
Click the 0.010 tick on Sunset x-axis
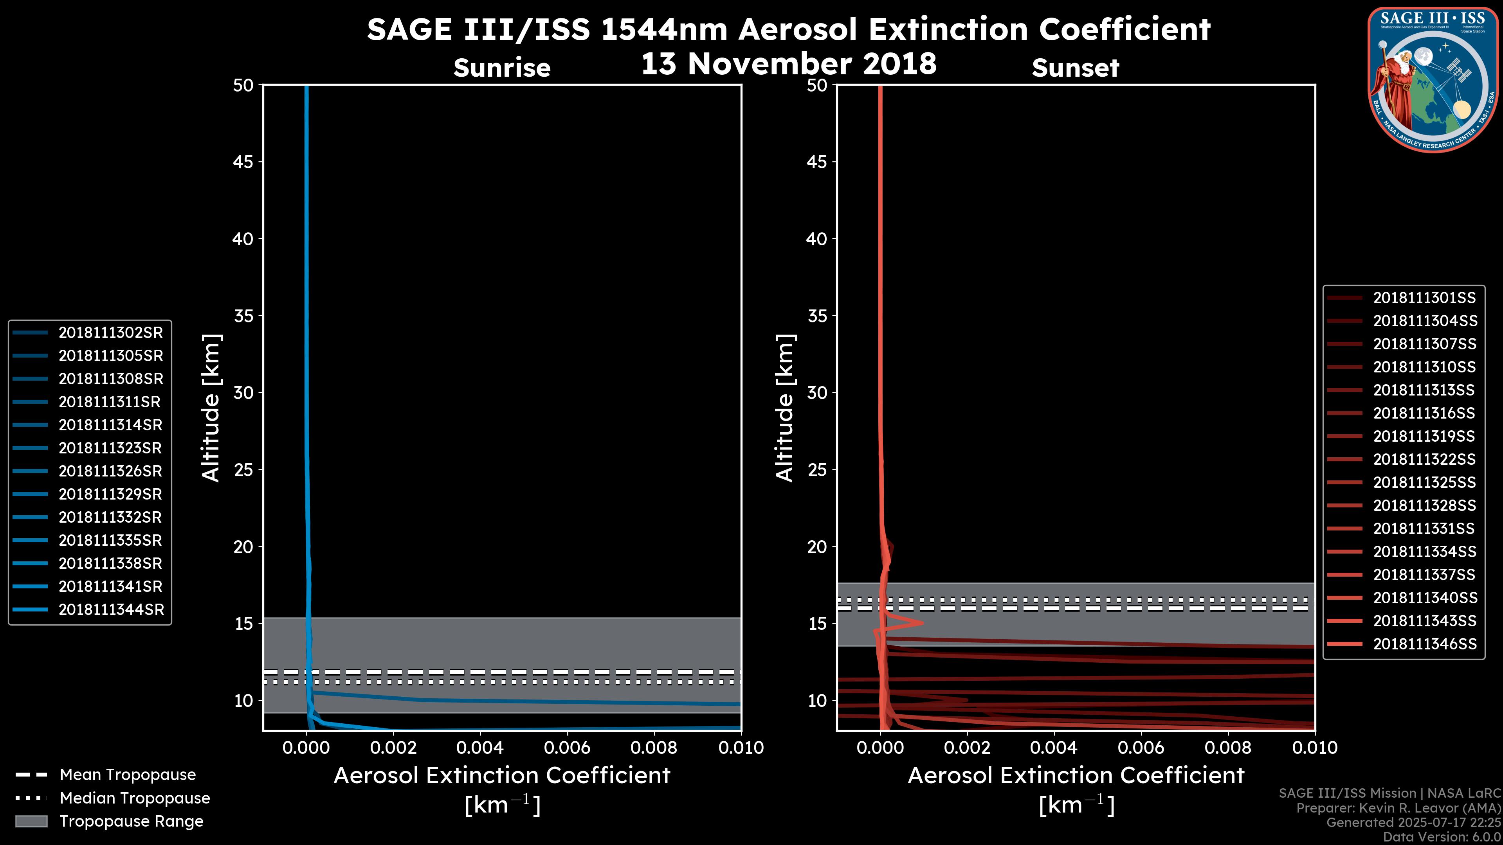click(x=1315, y=748)
